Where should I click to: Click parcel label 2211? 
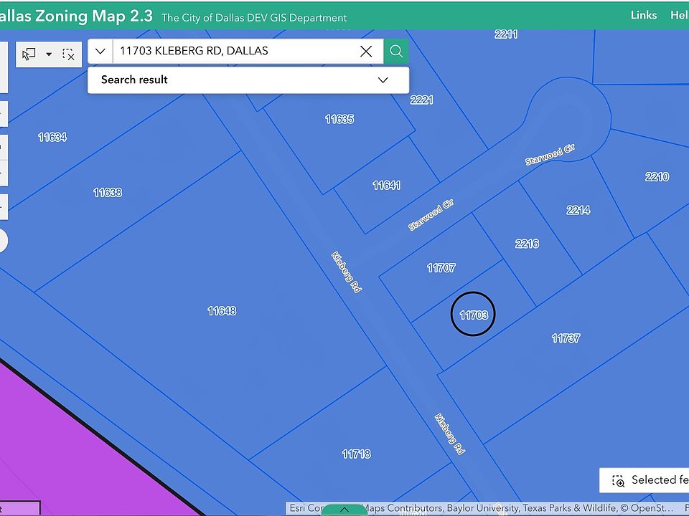click(506, 34)
